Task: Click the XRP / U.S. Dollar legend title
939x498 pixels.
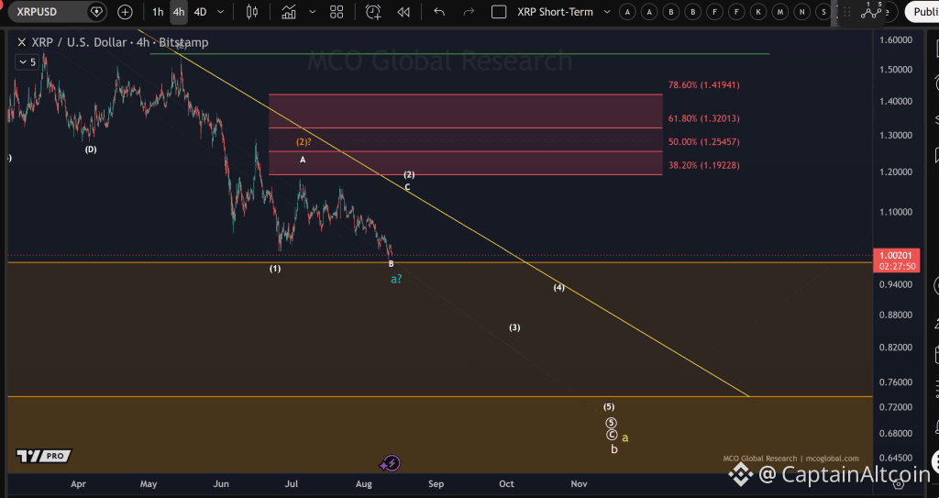Action: click(120, 42)
